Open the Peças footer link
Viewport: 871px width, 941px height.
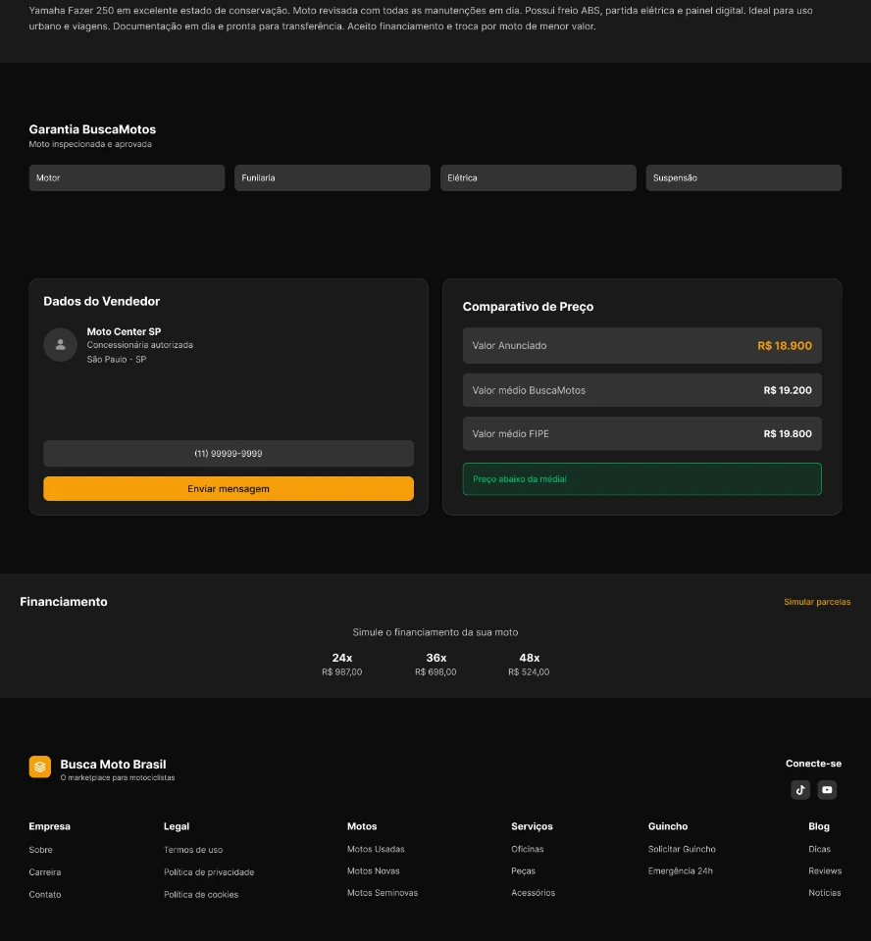tap(523, 870)
